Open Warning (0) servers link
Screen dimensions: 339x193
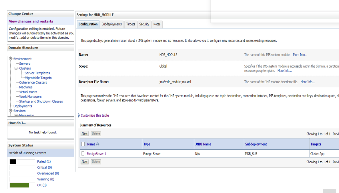click(x=46, y=179)
